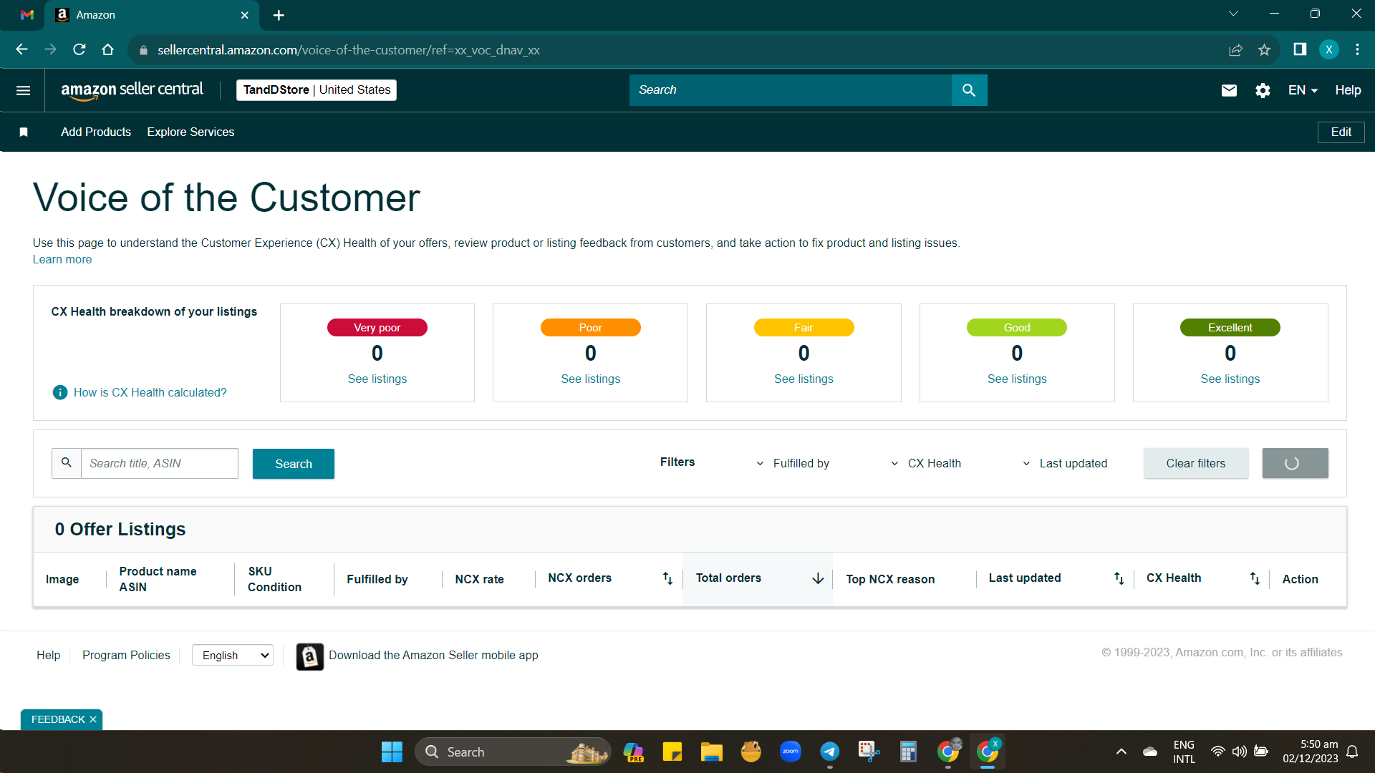Expand the CX Health filter dropdown
This screenshot has width=1375, height=773.
pos(926,464)
